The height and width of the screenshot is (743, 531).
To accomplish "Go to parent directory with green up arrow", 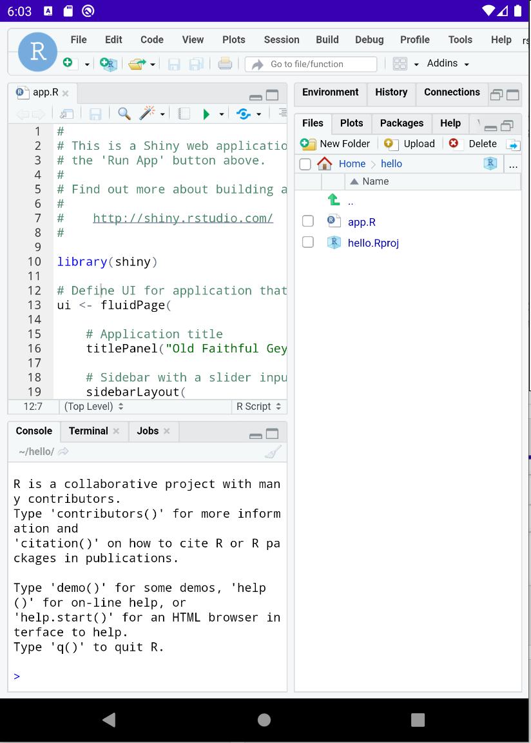I will tap(334, 199).
